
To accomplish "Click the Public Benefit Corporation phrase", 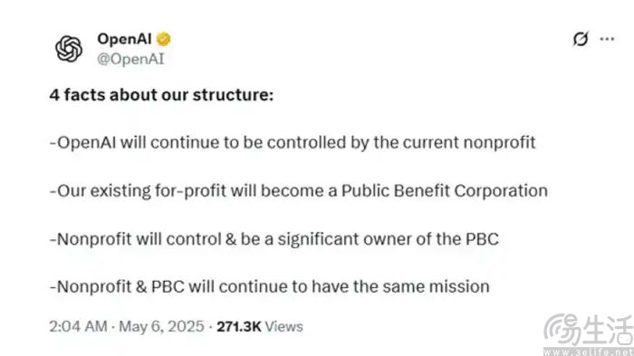I will click(x=445, y=190).
